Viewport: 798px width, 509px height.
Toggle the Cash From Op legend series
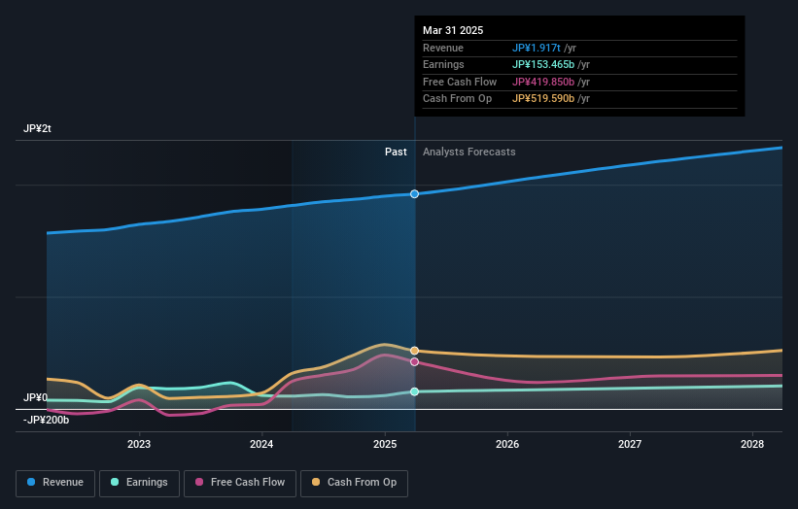tap(354, 483)
